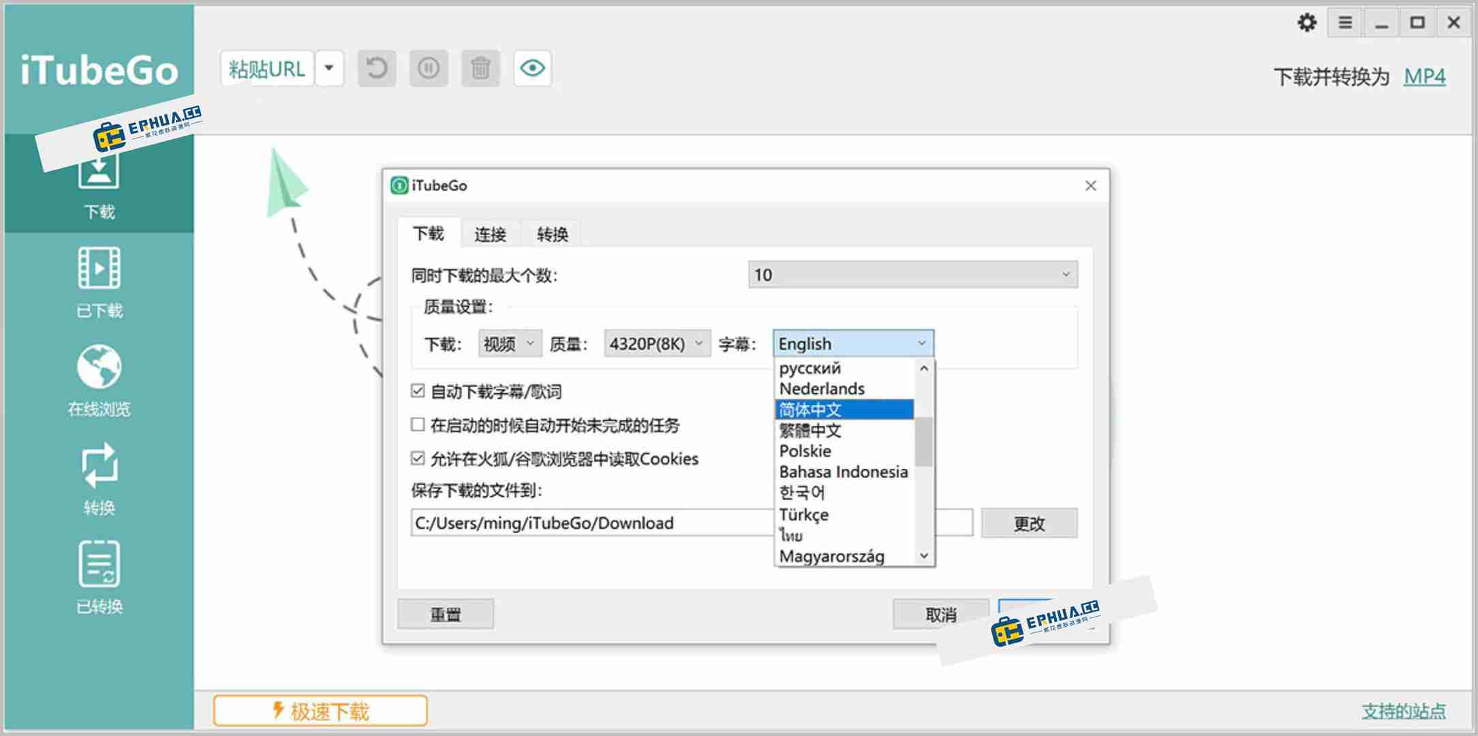Enable auto-start unfinished tasks checkbox

[x=418, y=425]
